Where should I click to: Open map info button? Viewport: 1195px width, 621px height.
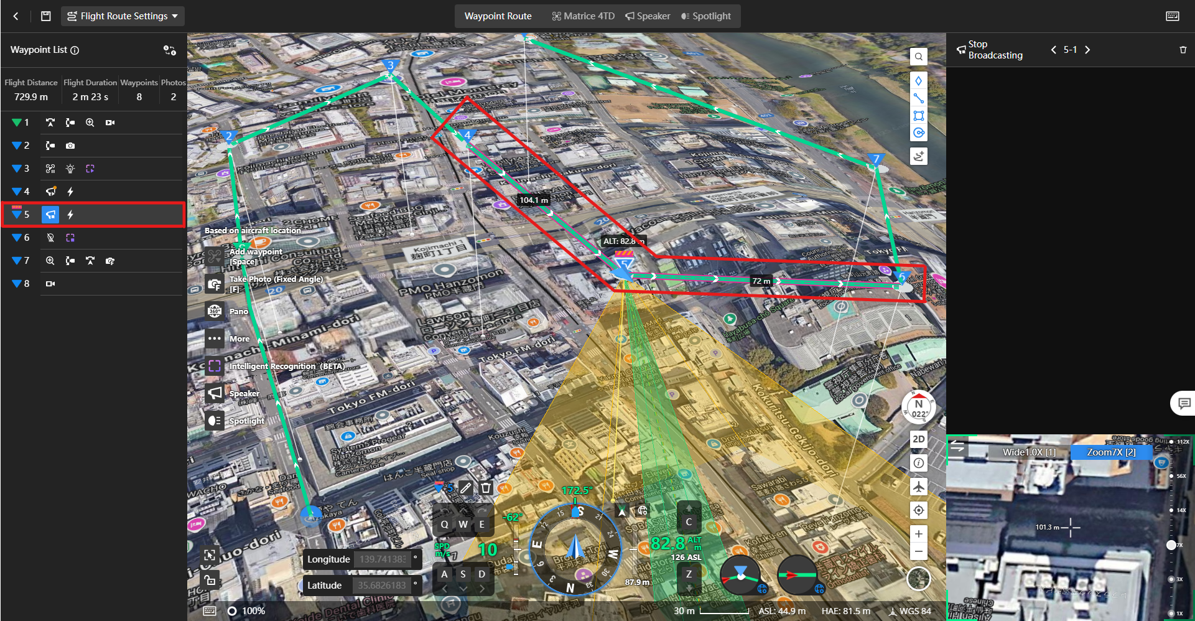919,463
